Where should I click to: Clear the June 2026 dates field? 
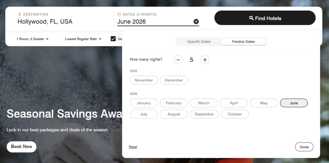point(196,22)
